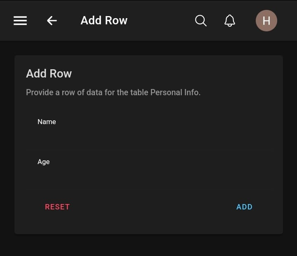
Task: Focus the Name input field
Action: (148, 134)
